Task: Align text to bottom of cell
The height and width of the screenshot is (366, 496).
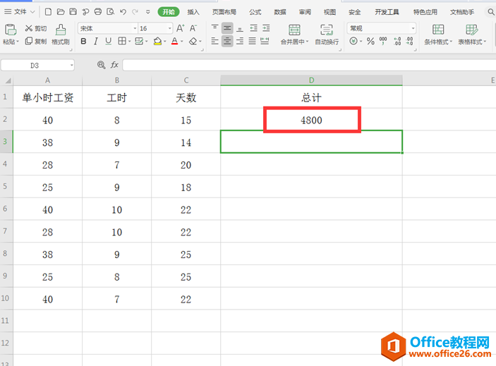Action: pyautogui.click(x=240, y=28)
